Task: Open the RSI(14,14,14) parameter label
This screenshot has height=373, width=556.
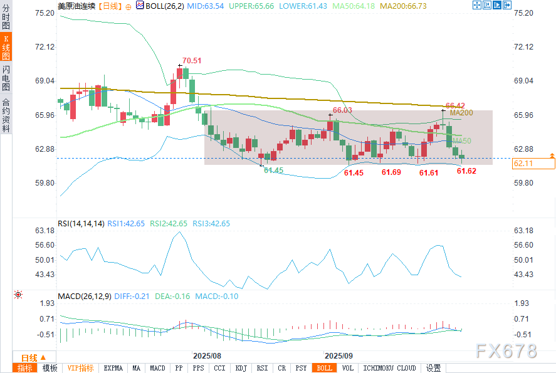Action: click(x=80, y=223)
